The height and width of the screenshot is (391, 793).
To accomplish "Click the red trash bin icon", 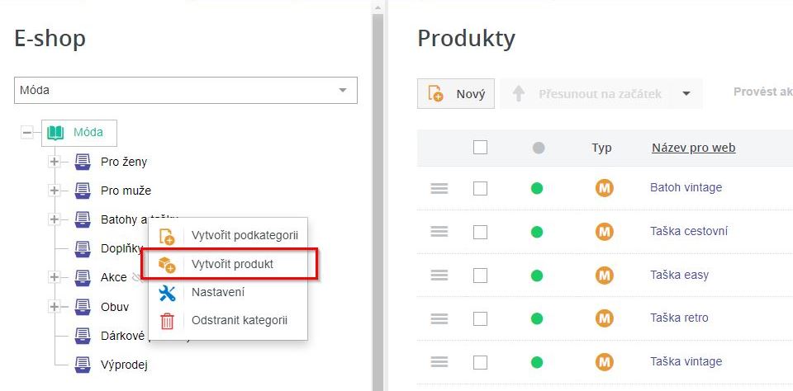I will pos(167,321).
